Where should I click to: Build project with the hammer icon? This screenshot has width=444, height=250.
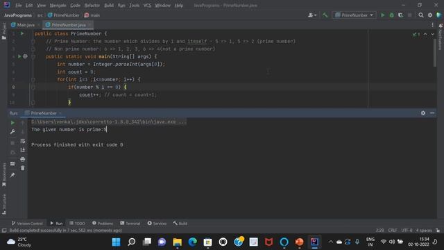(325, 15)
